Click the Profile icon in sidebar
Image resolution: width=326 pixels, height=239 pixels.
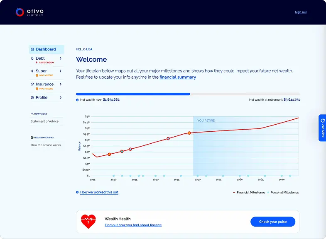(x=32, y=98)
